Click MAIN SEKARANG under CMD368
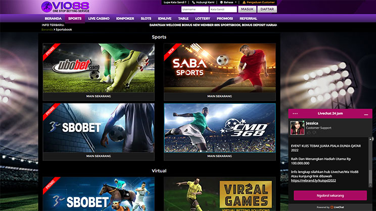376x211 pixels. [220, 156]
